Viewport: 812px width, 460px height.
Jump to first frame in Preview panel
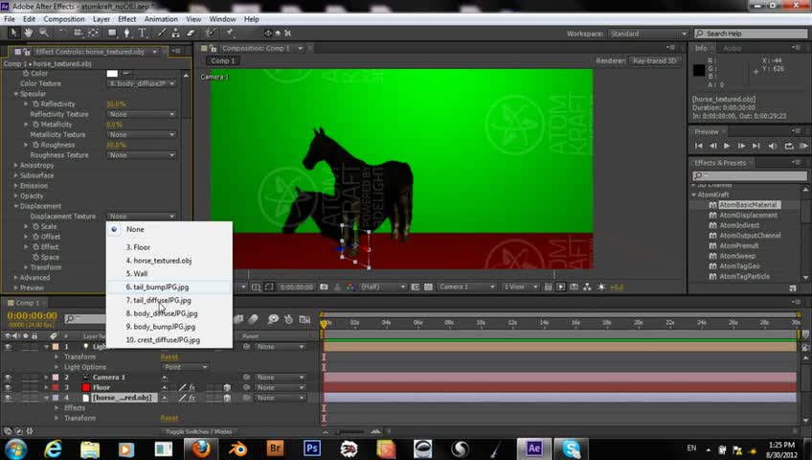(x=699, y=146)
